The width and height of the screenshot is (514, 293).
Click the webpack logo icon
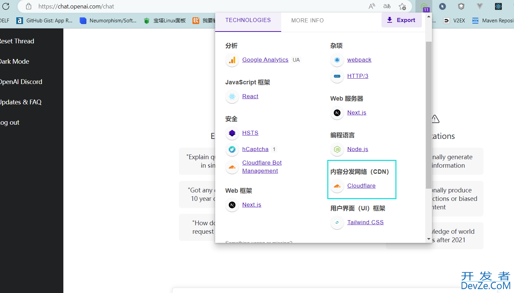tap(337, 60)
